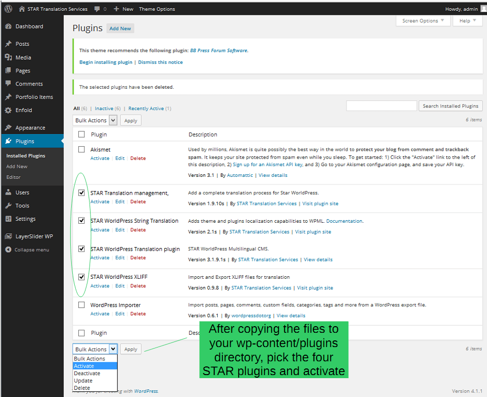
Task: Expand the Screen Options panel
Action: coord(423,21)
